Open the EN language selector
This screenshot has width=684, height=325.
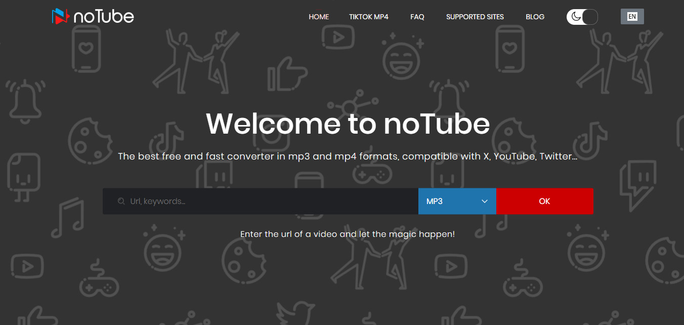coord(632,17)
